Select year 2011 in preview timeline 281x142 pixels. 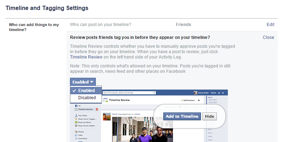pos(210,130)
